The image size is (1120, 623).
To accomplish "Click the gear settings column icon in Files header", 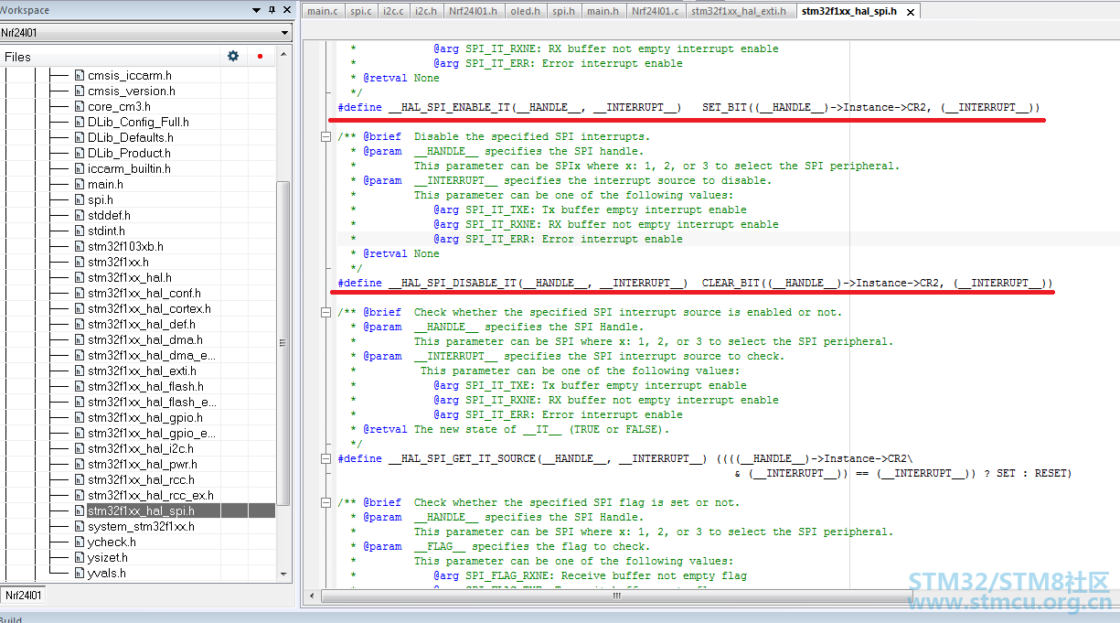I will click(233, 56).
